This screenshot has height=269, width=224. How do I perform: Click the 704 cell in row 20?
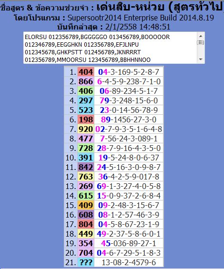point(86,253)
